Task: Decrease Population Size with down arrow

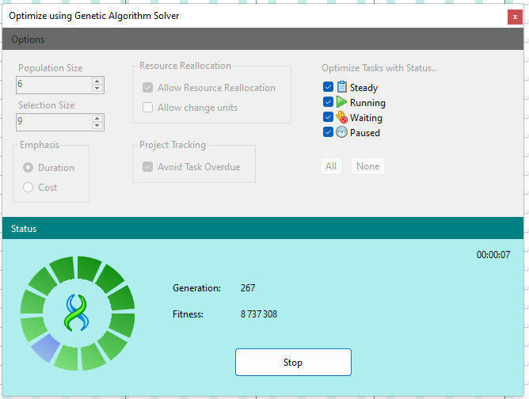Action: tap(97, 88)
